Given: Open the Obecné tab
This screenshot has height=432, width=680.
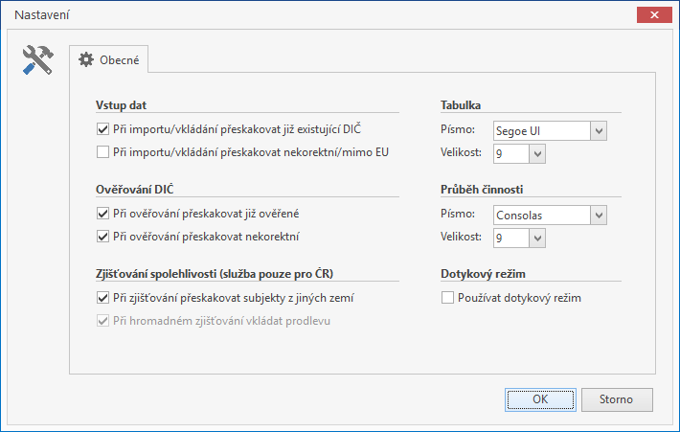Looking at the screenshot, I should [x=108, y=59].
